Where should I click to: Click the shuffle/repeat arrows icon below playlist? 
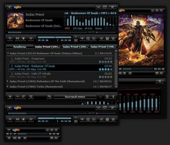(31, 96)
